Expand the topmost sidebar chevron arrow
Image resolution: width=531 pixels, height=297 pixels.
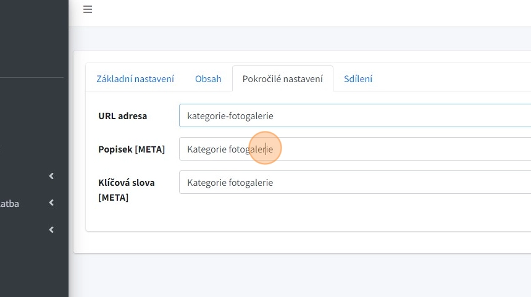51,176
